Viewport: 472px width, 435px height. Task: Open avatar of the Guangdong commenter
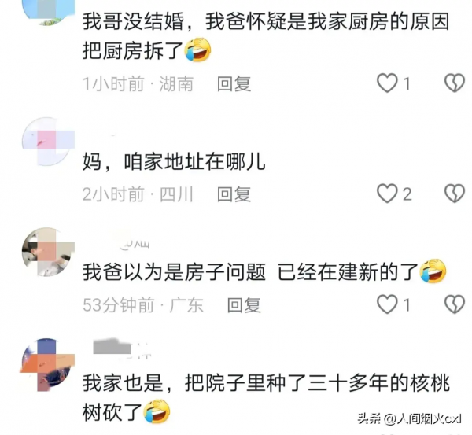tap(48, 252)
